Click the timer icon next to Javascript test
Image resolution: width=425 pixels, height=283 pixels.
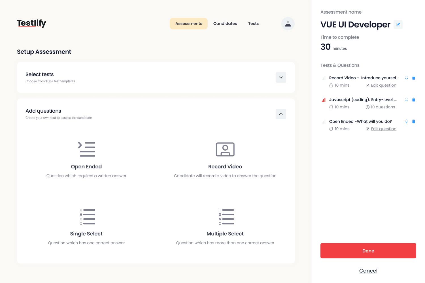coord(331,107)
